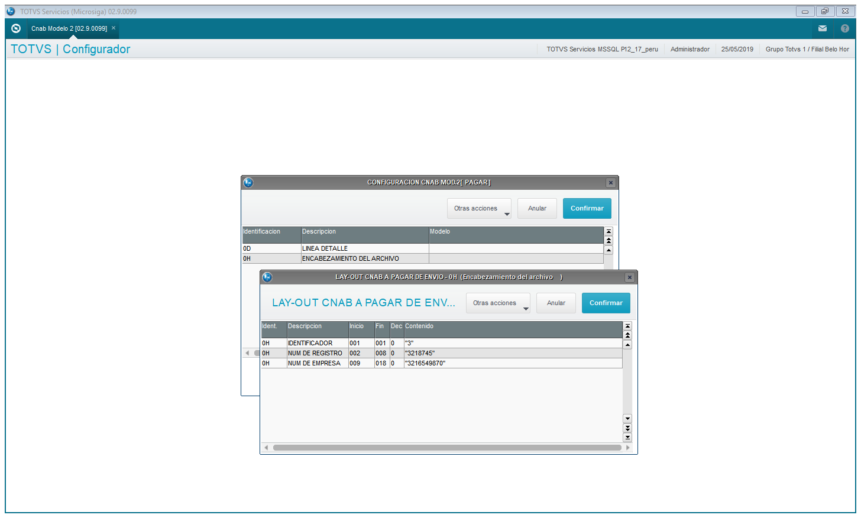Click the Dec column header
The image size is (861, 518).
(397, 329)
